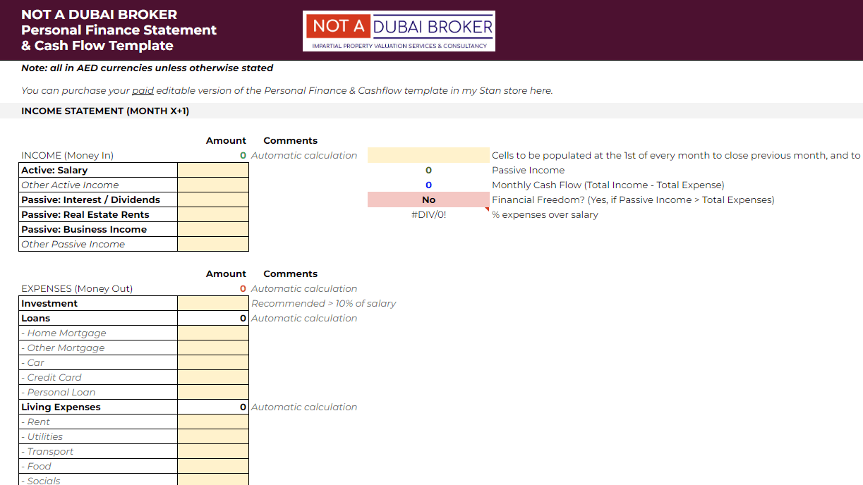Click the 'No' Financial Freedom cell
This screenshot has width=863, height=485.
pyautogui.click(x=428, y=199)
